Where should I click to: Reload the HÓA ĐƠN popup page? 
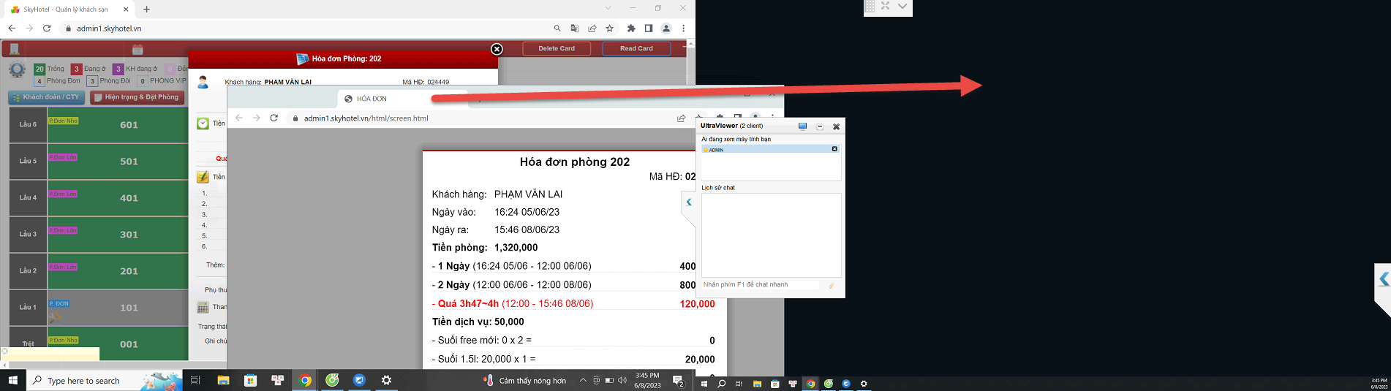[274, 118]
